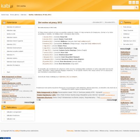Open Kalkulator kredytowy link
This screenshot has width=140, height=139.
[13, 115]
